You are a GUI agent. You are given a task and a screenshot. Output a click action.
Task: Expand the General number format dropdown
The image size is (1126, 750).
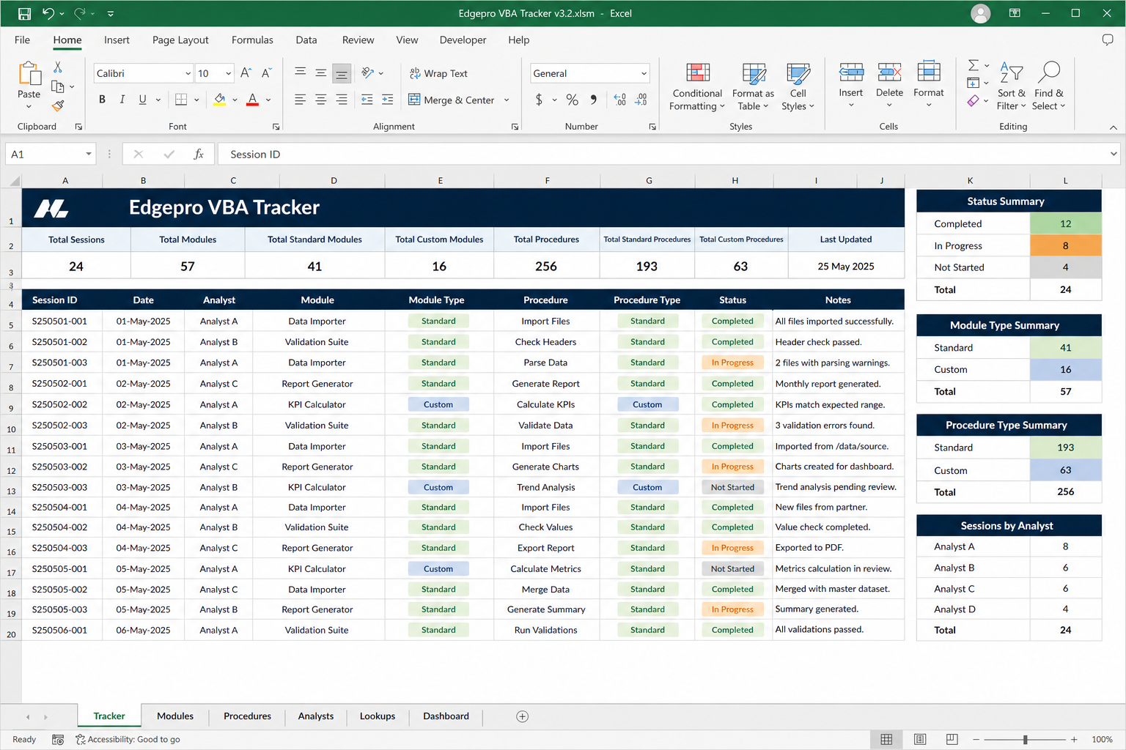pyautogui.click(x=644, y=73)
